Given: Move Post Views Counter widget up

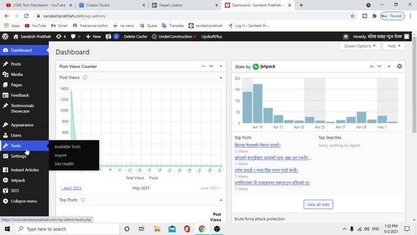Looking at the screenshot, I should pyautogui.click(x=203, y=66).
